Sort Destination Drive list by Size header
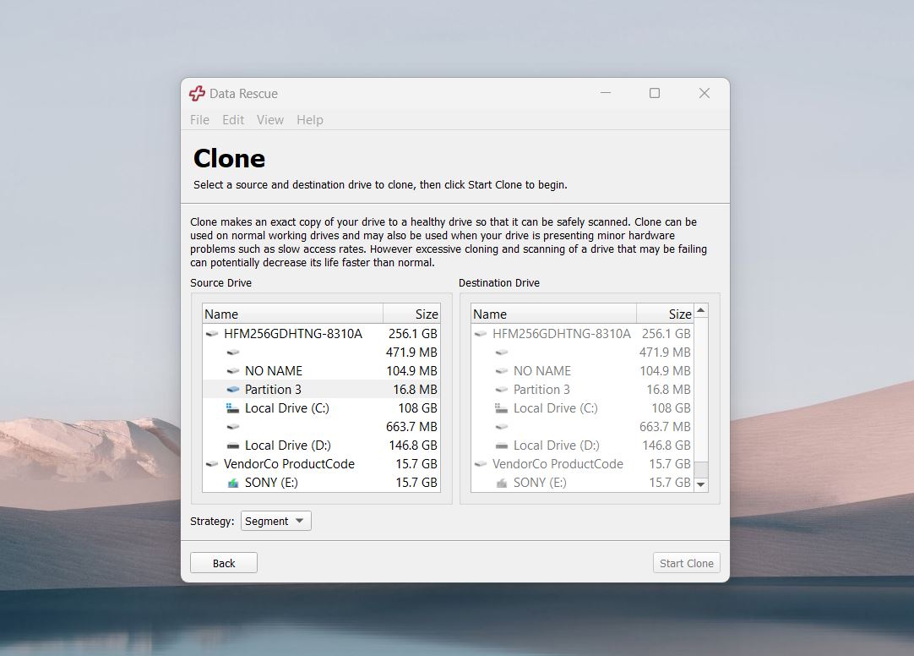This screenshot has height=656, width=914. click(665, 314)
